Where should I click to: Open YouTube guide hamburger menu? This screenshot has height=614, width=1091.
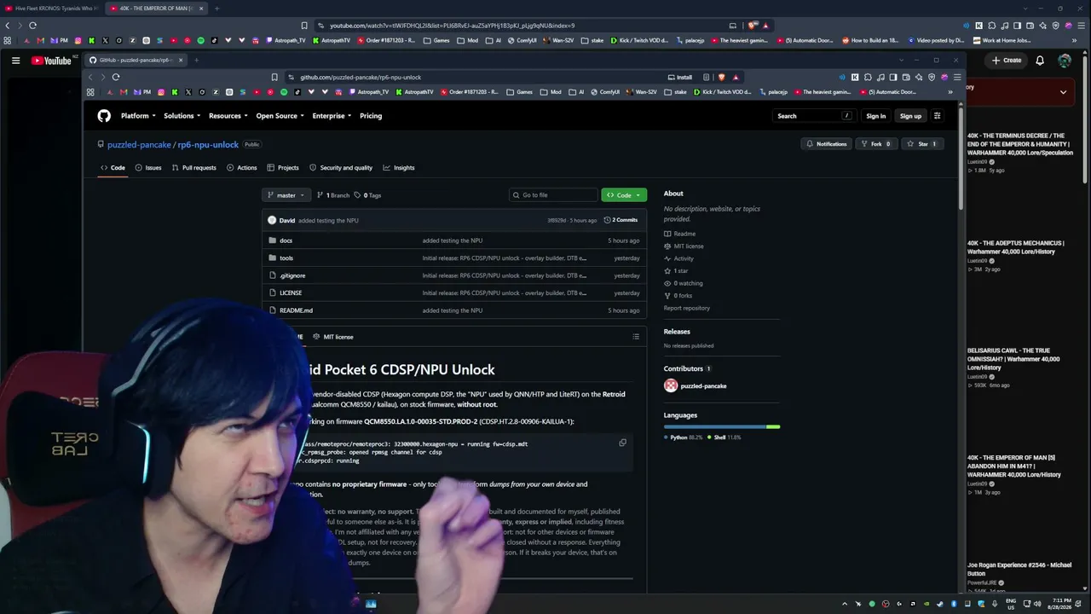(15, 61)
